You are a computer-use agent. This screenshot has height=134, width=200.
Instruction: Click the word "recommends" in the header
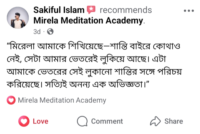point(126,10)
